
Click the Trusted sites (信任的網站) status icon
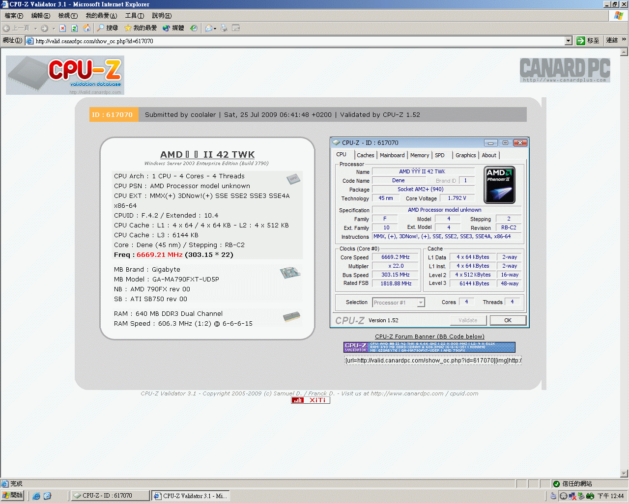(556, 484)
